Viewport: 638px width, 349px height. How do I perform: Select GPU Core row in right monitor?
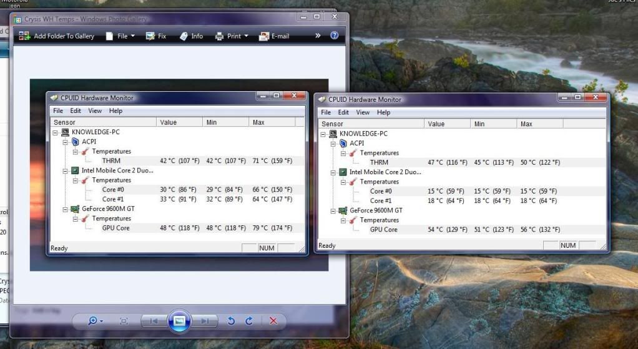pos(462,229)
